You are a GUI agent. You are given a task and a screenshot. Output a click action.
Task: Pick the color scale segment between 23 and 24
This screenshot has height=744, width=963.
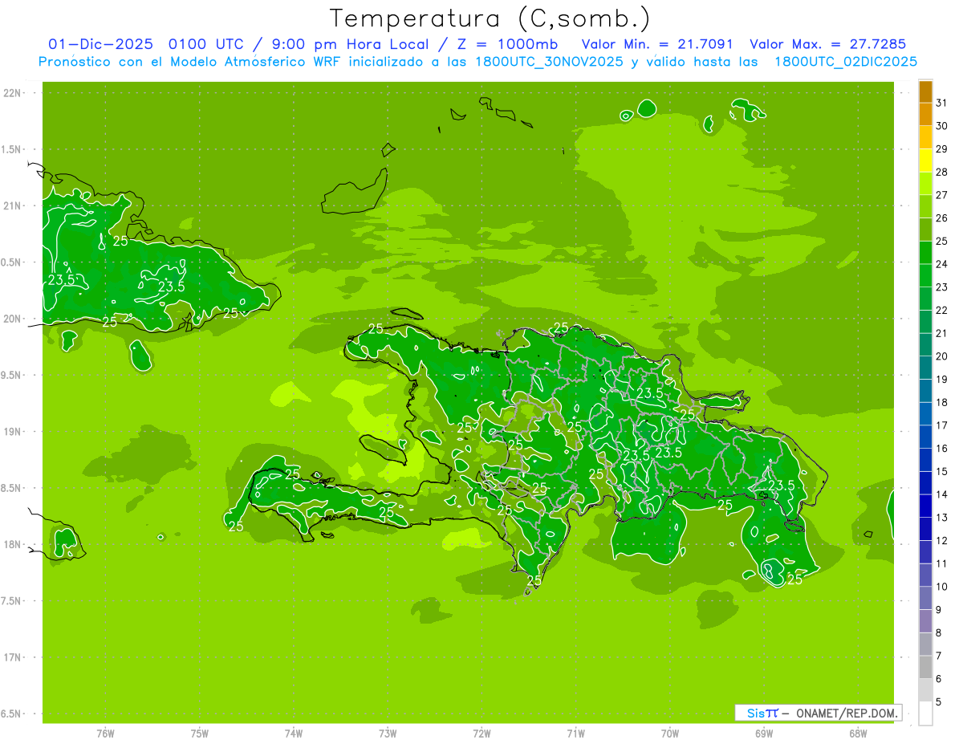pos(925,275)
